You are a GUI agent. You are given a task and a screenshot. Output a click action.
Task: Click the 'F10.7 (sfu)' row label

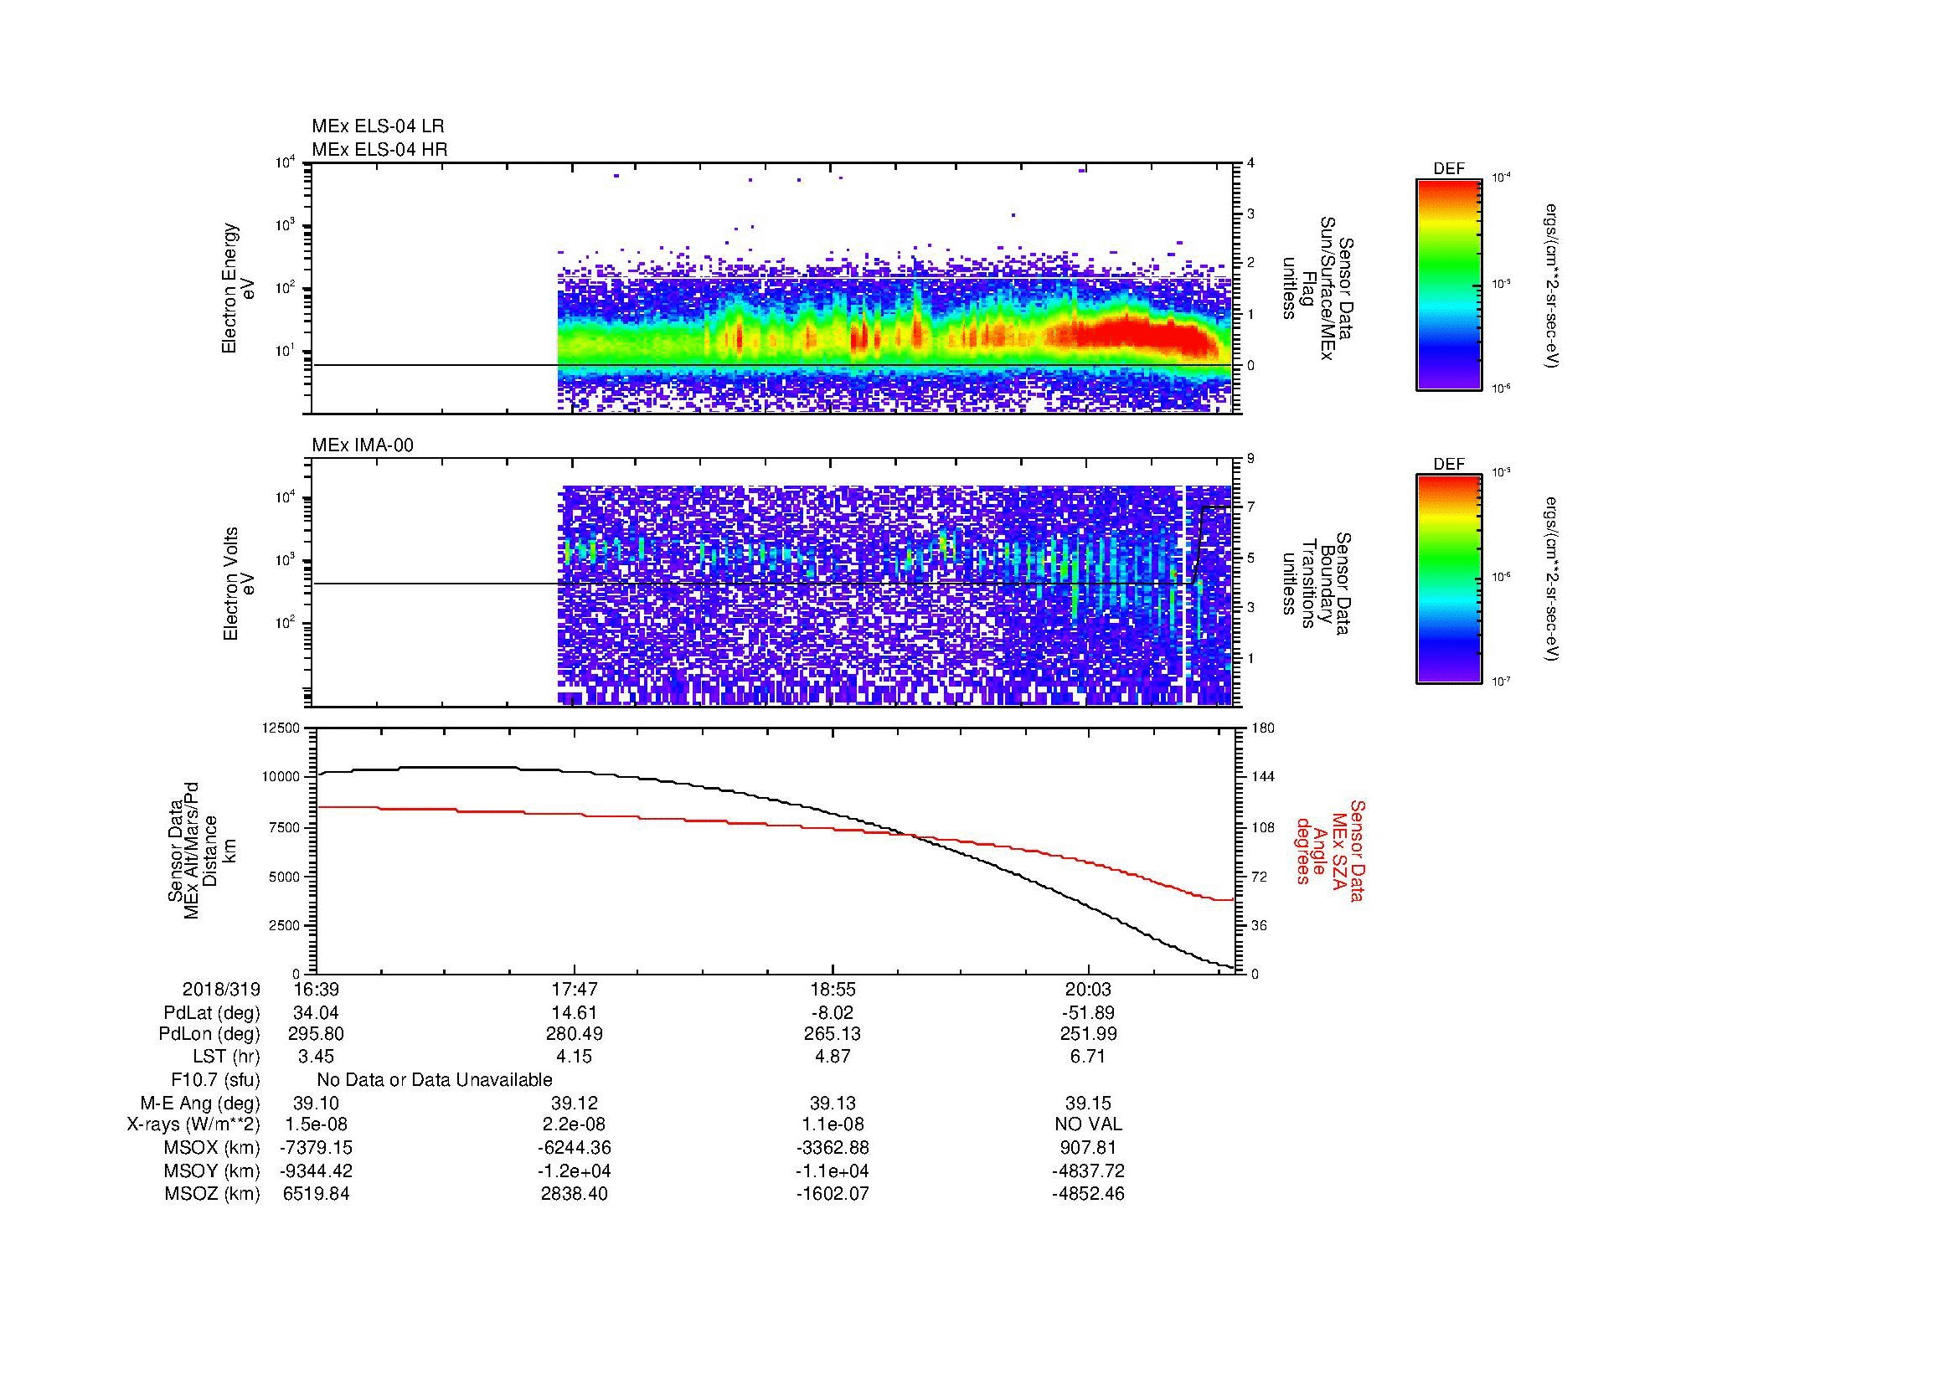[x=215, y=1080]
